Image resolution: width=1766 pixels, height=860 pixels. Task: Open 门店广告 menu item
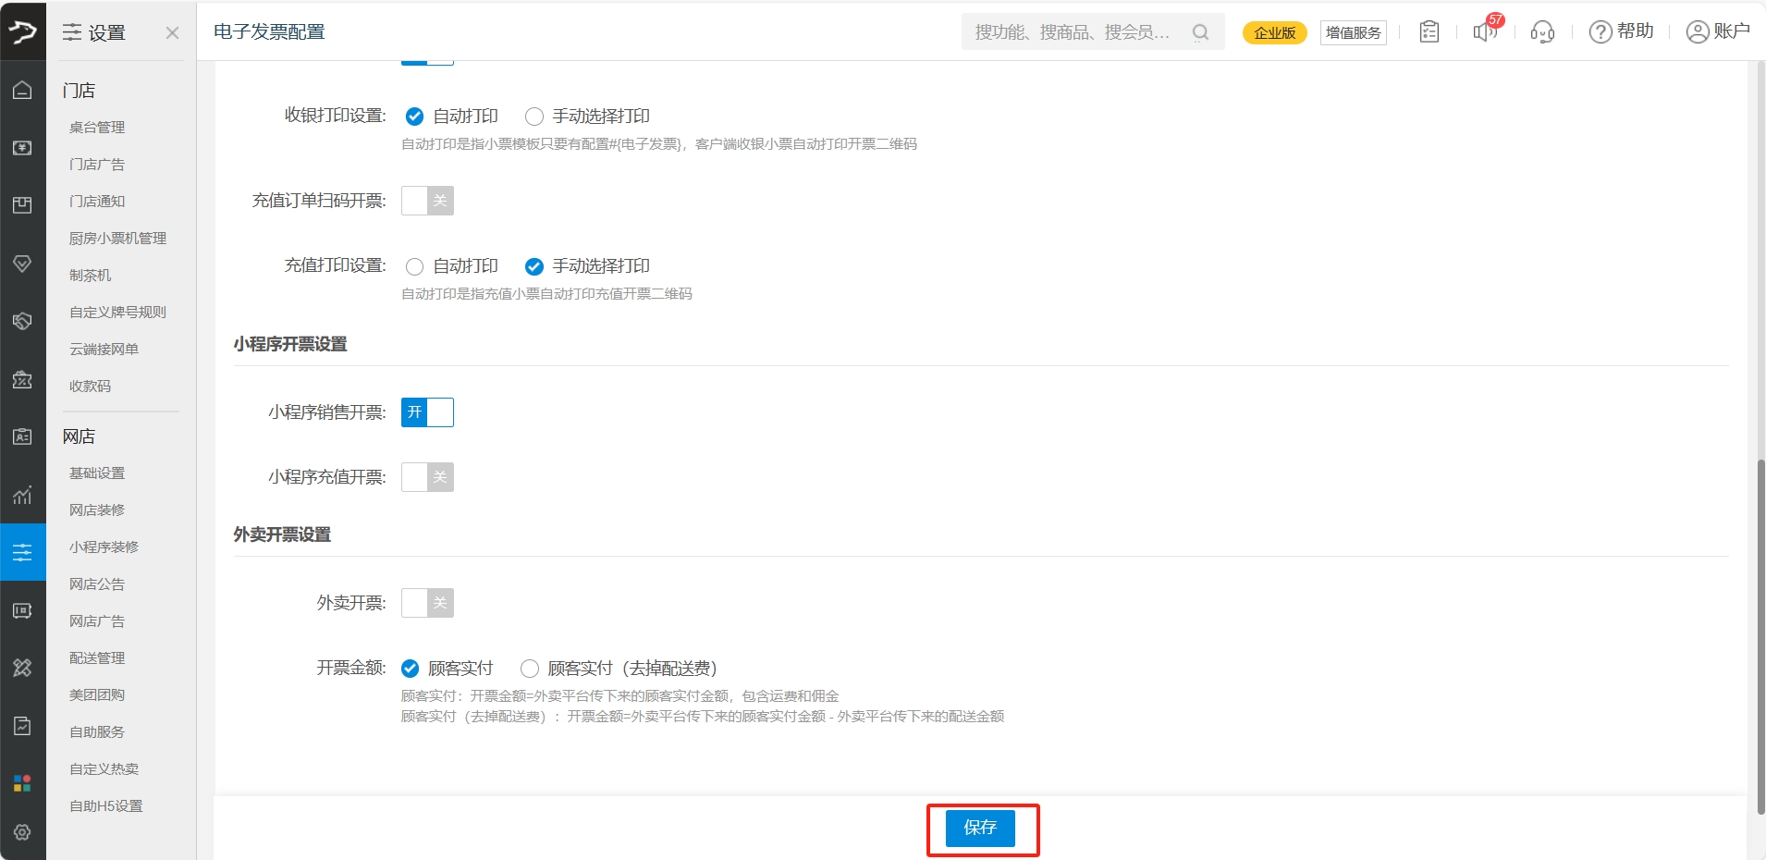click(97, 165)
